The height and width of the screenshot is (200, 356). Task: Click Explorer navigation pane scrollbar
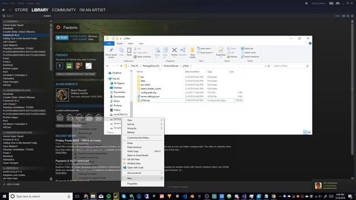tap(131, 109)
